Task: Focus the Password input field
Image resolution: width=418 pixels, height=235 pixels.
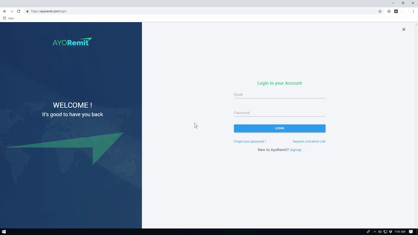Action: (x=280, y=113)
